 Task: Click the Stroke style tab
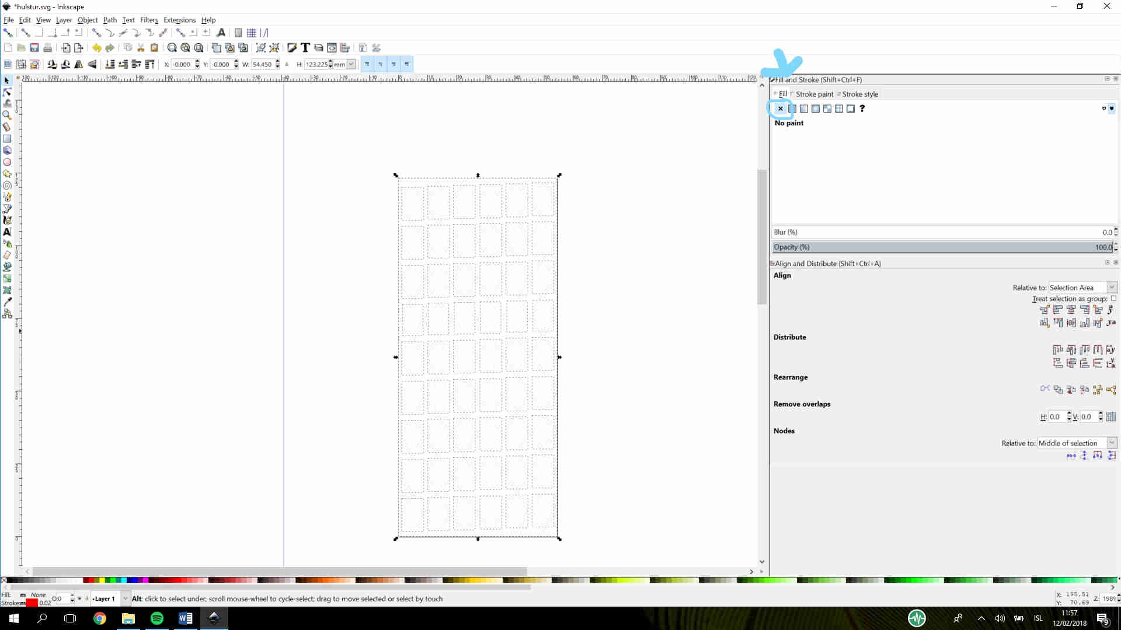coord(860,94)
